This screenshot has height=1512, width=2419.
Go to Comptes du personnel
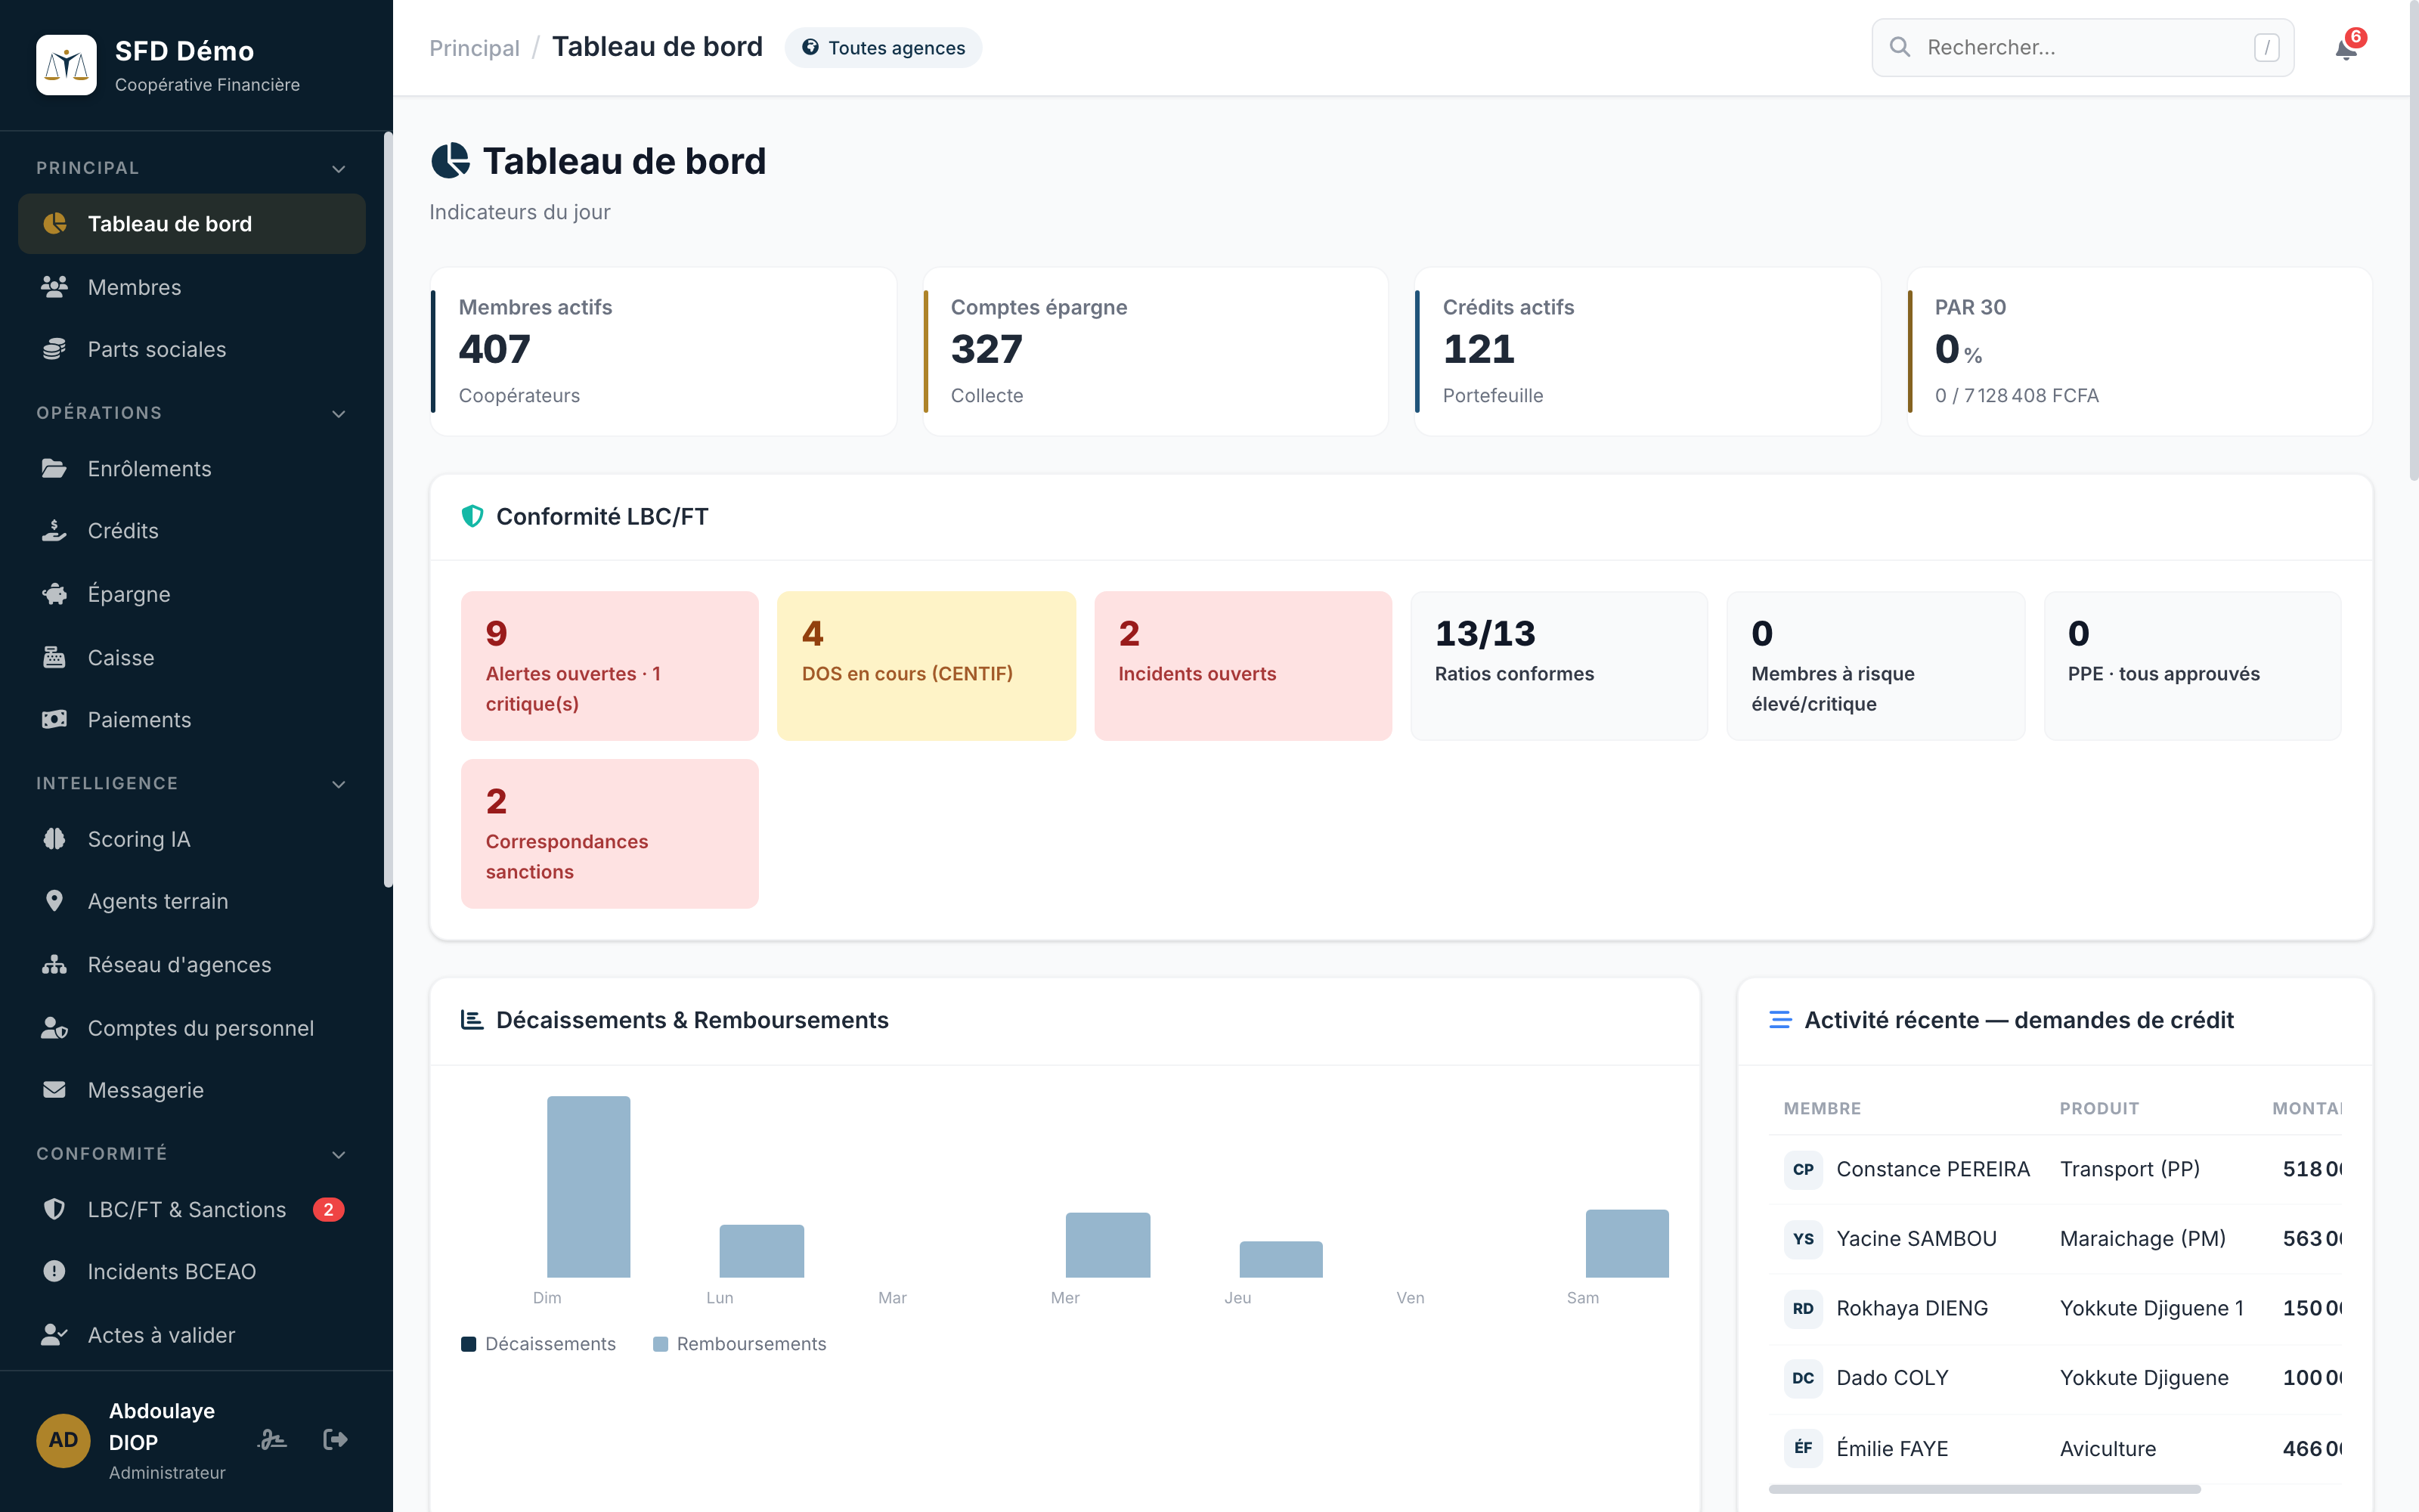click(192, 1028)
